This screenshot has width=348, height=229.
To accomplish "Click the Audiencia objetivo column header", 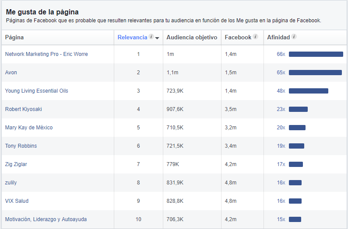I will [x=192, y=38].
